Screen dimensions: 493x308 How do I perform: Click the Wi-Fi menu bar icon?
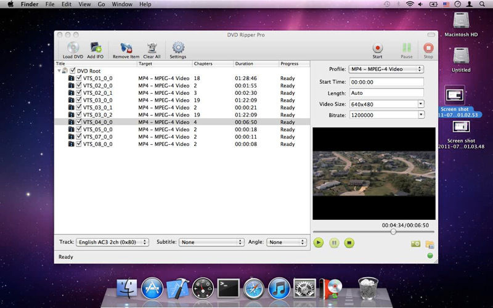point(410,4)
